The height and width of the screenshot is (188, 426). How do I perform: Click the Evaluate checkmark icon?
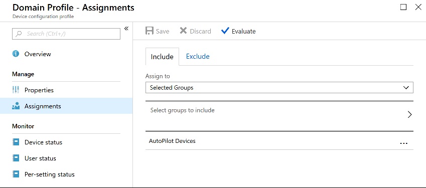pos(225,31)
